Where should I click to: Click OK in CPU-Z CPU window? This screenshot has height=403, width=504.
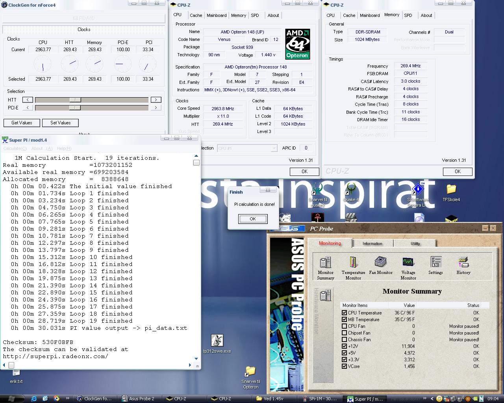pyautogui.click(x=304, y=172)
